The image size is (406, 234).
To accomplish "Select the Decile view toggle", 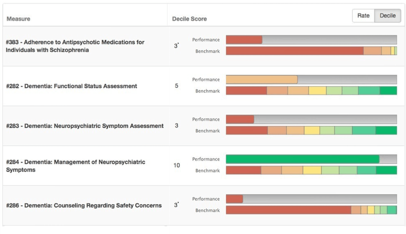I will pos(387,16).
